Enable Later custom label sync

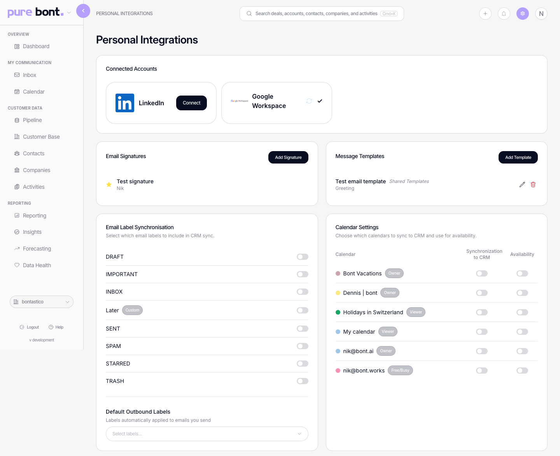[303, 310]
